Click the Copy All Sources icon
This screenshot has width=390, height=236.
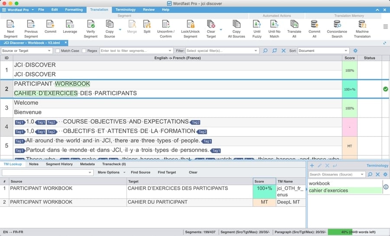pyautogui.click(x=236, y=24)
